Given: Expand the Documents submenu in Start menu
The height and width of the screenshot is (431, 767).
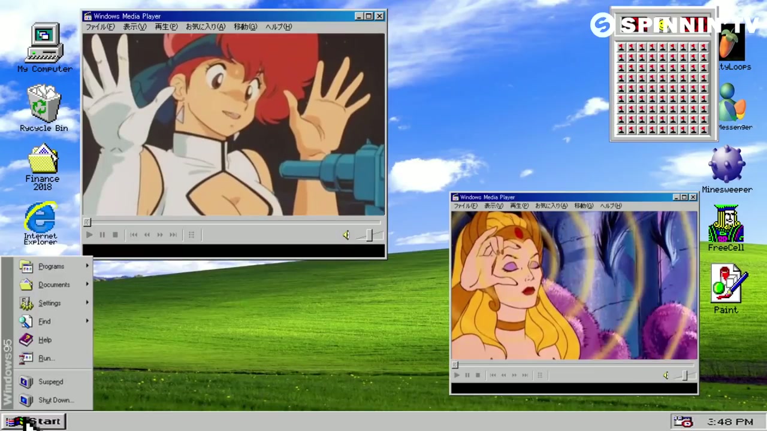Looking at the screenshot, I should pos(54,285).
